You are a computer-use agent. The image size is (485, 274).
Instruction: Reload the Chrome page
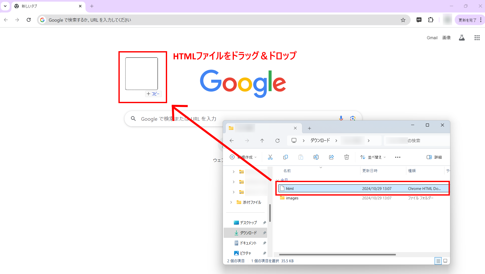[29, 20]
